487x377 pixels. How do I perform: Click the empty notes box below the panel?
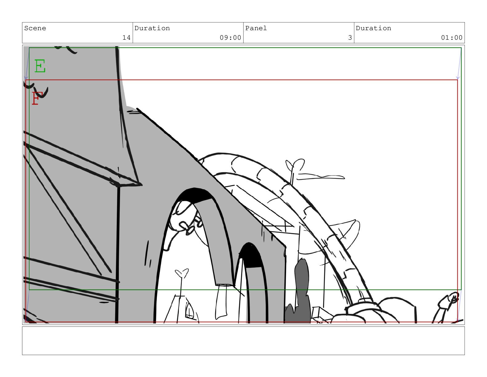[243, 341]
